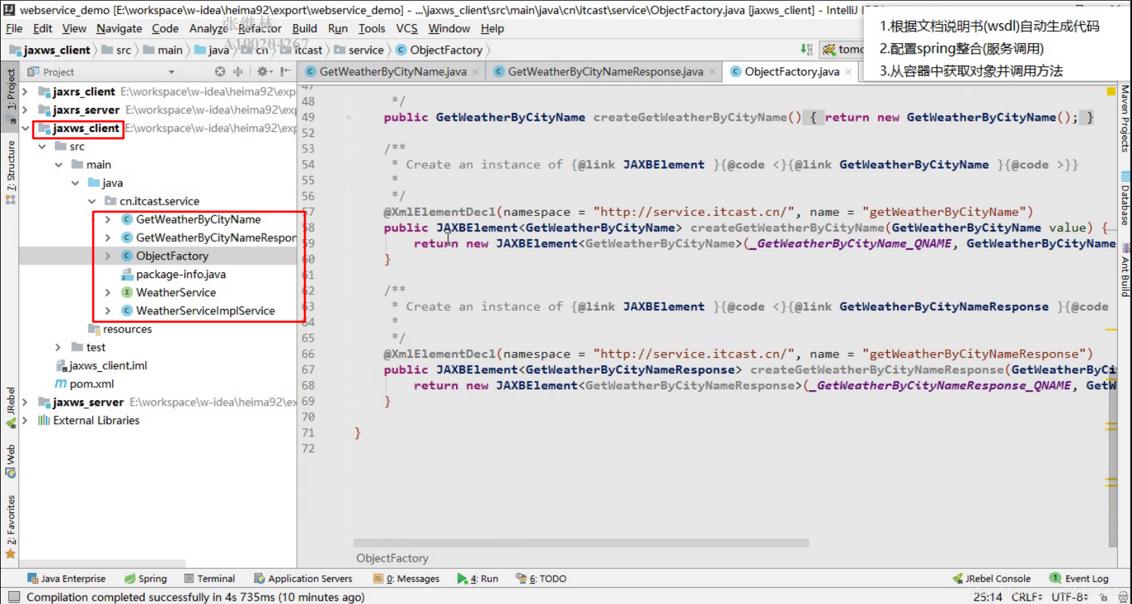This screenshot has height=604, width=1132.
Task: Collapse the jaxws_client module
Action: (25, 128)
